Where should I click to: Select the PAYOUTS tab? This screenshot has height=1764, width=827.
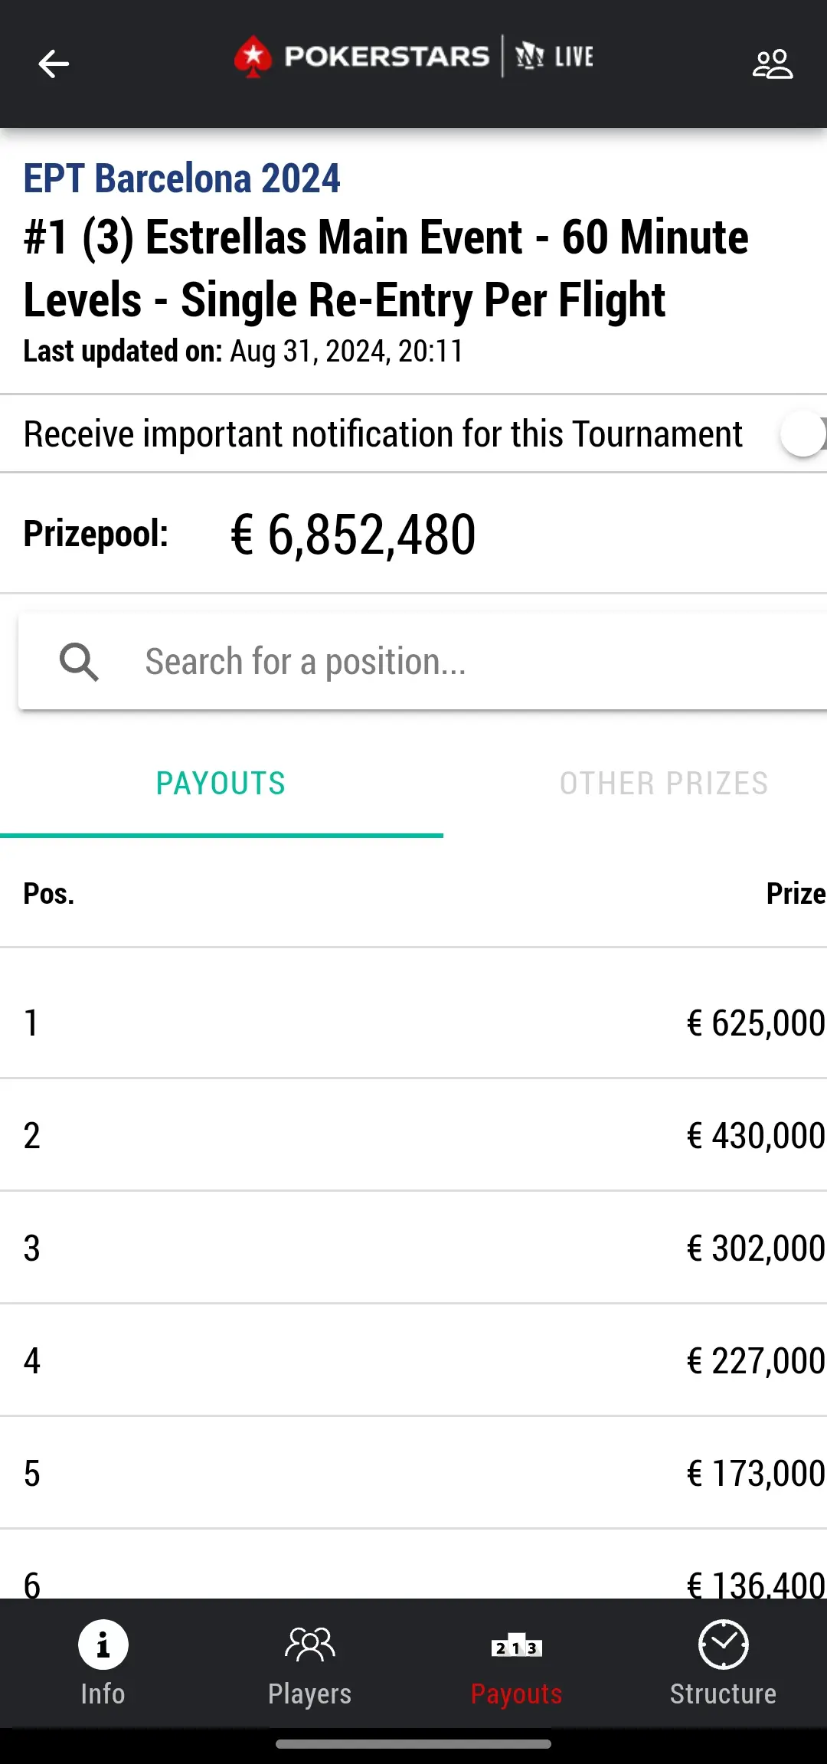(221, 784)
